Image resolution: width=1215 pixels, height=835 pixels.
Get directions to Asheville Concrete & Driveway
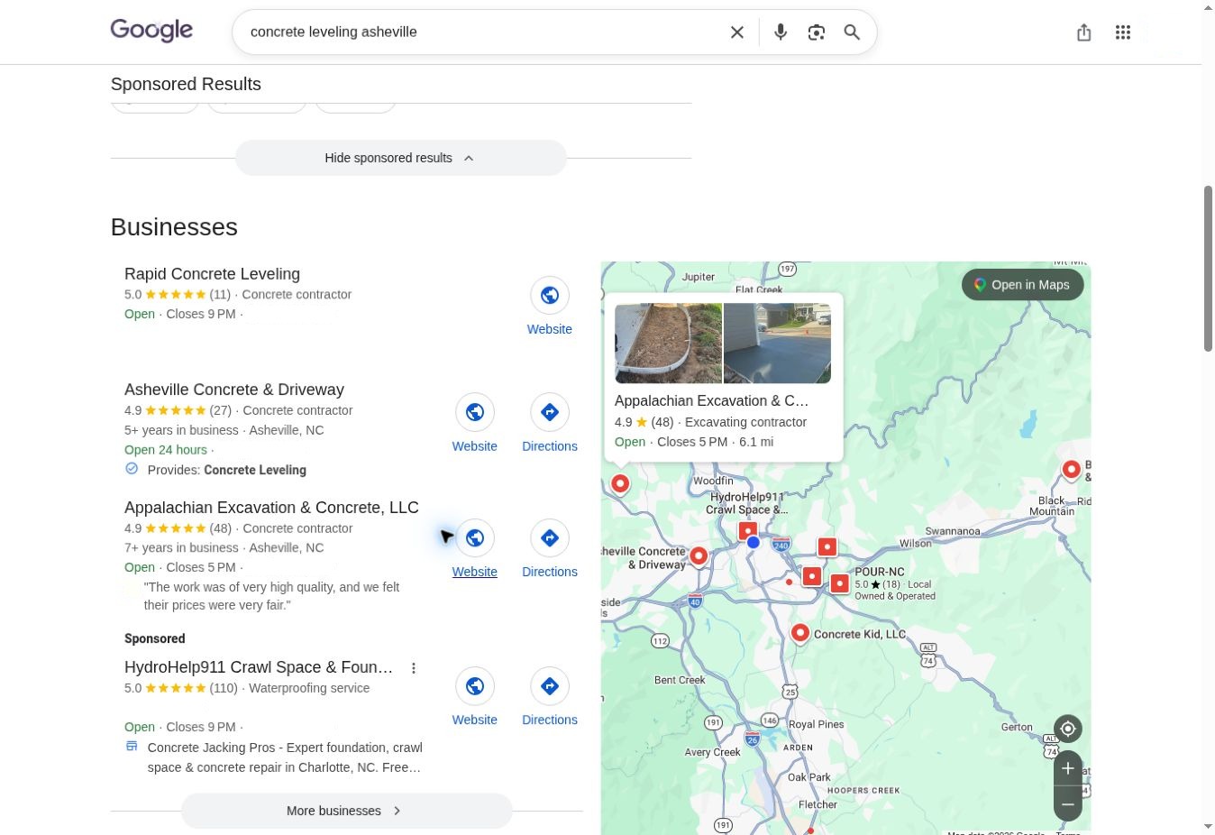550,412
